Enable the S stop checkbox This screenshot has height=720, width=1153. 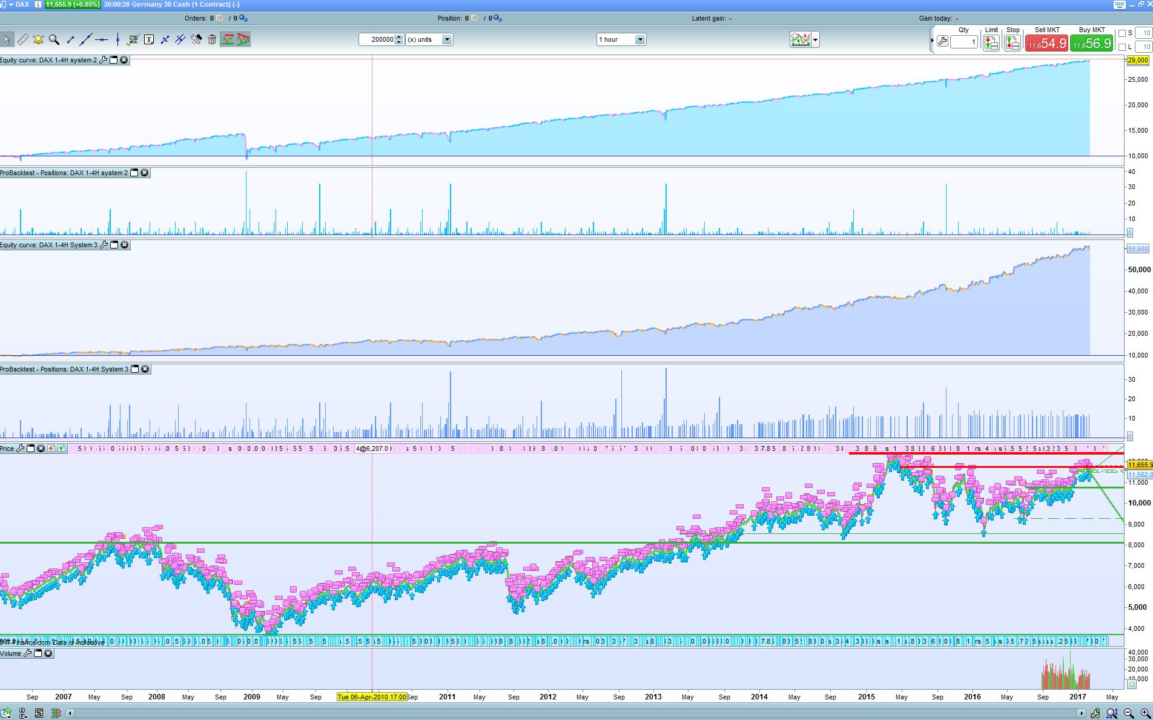point(1122,33)
